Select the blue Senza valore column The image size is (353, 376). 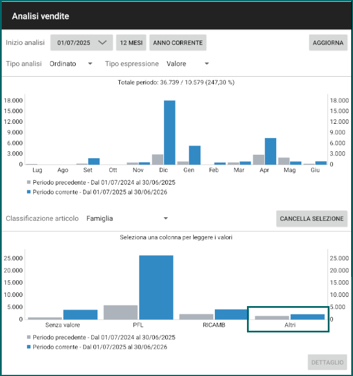[x=80, y=315]
